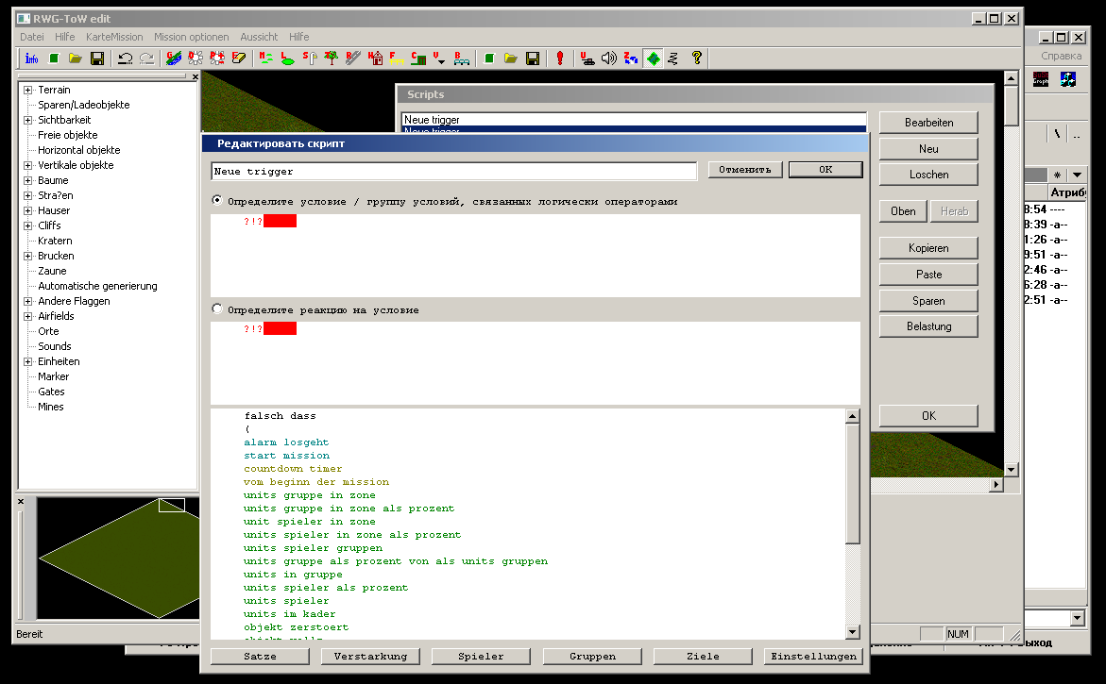Screen dimensions: 1106x684
Task: Expand the Baume tree node
Action: (28, 180)
